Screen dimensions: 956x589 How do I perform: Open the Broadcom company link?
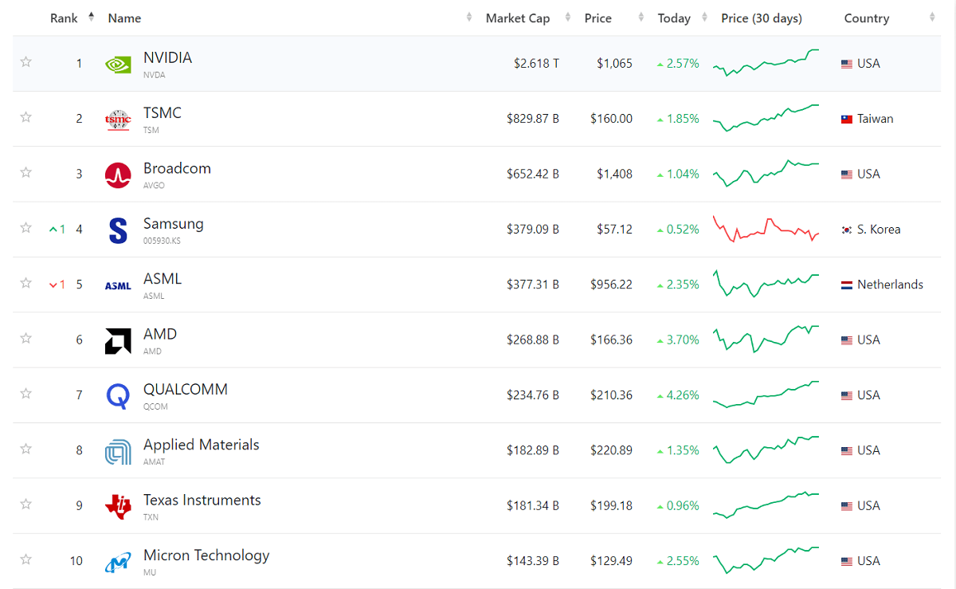click(x=177, y=168)
